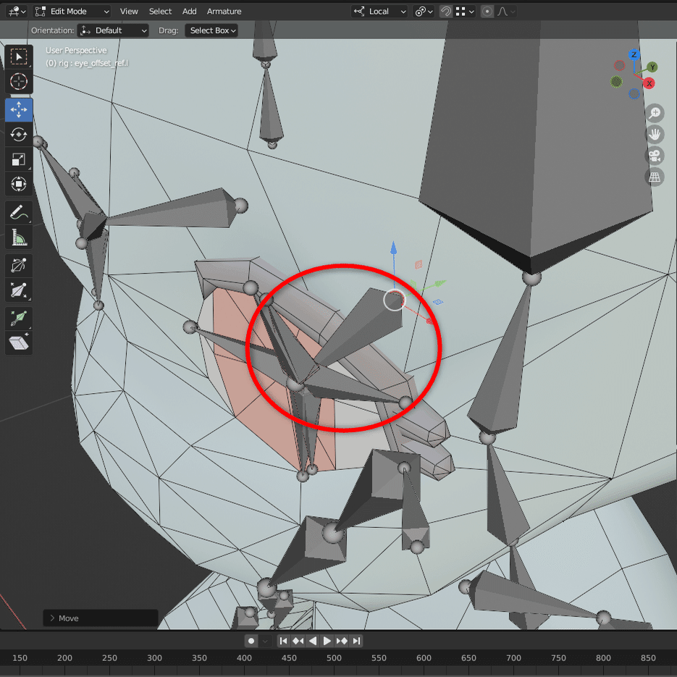Open the snapping options dropdown

pyautogui.click(x=466, y=12)
